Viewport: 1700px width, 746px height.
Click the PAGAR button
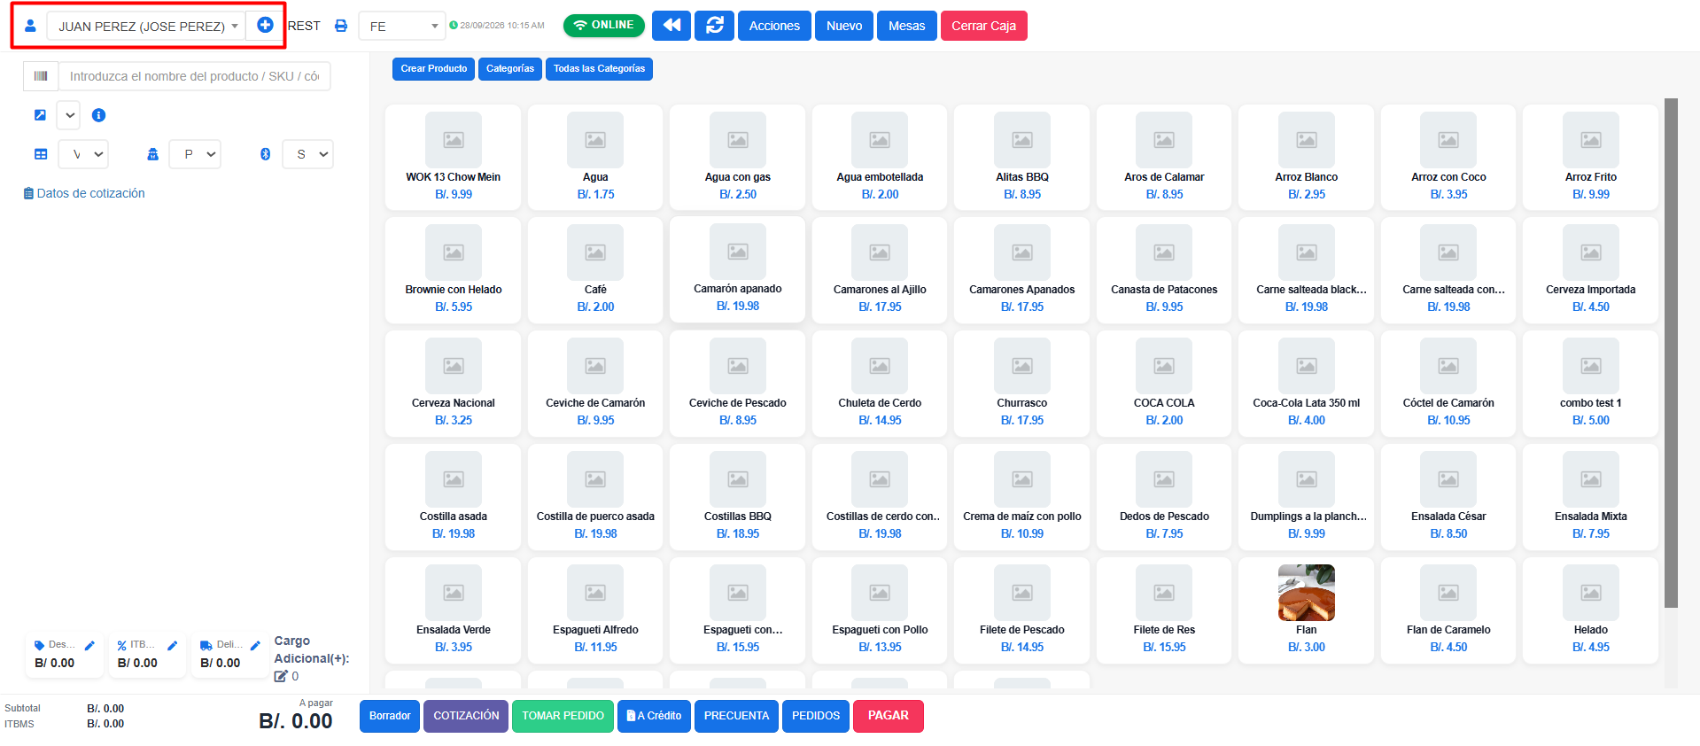pos(889,716)
